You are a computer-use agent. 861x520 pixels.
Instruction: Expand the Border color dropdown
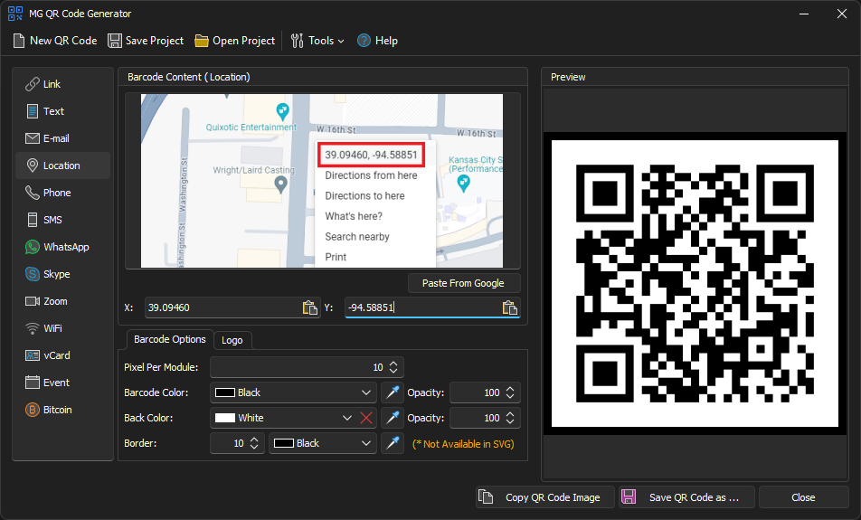coord(366,443)
